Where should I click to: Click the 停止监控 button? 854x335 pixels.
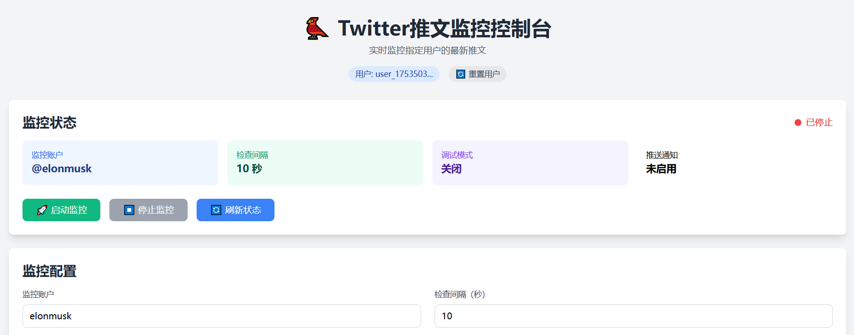[x=148, y=210]
